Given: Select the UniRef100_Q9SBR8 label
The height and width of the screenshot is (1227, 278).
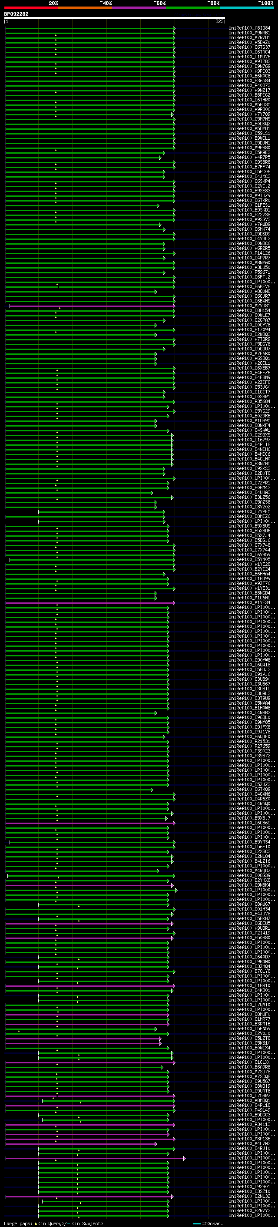Looking at the screenshot, I should click(249, 162).
